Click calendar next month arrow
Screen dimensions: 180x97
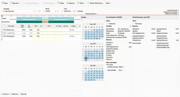pyautogui.click(x=104, y=21)
